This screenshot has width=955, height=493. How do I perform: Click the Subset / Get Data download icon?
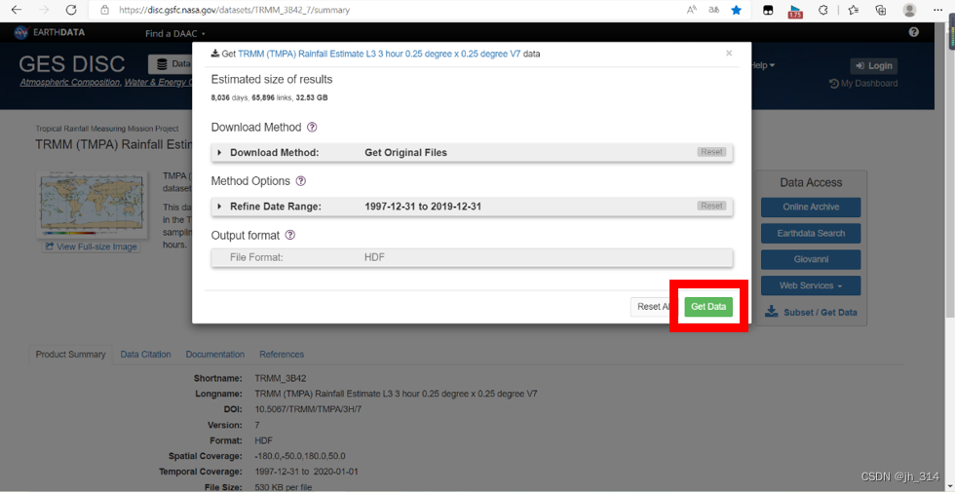772,312
